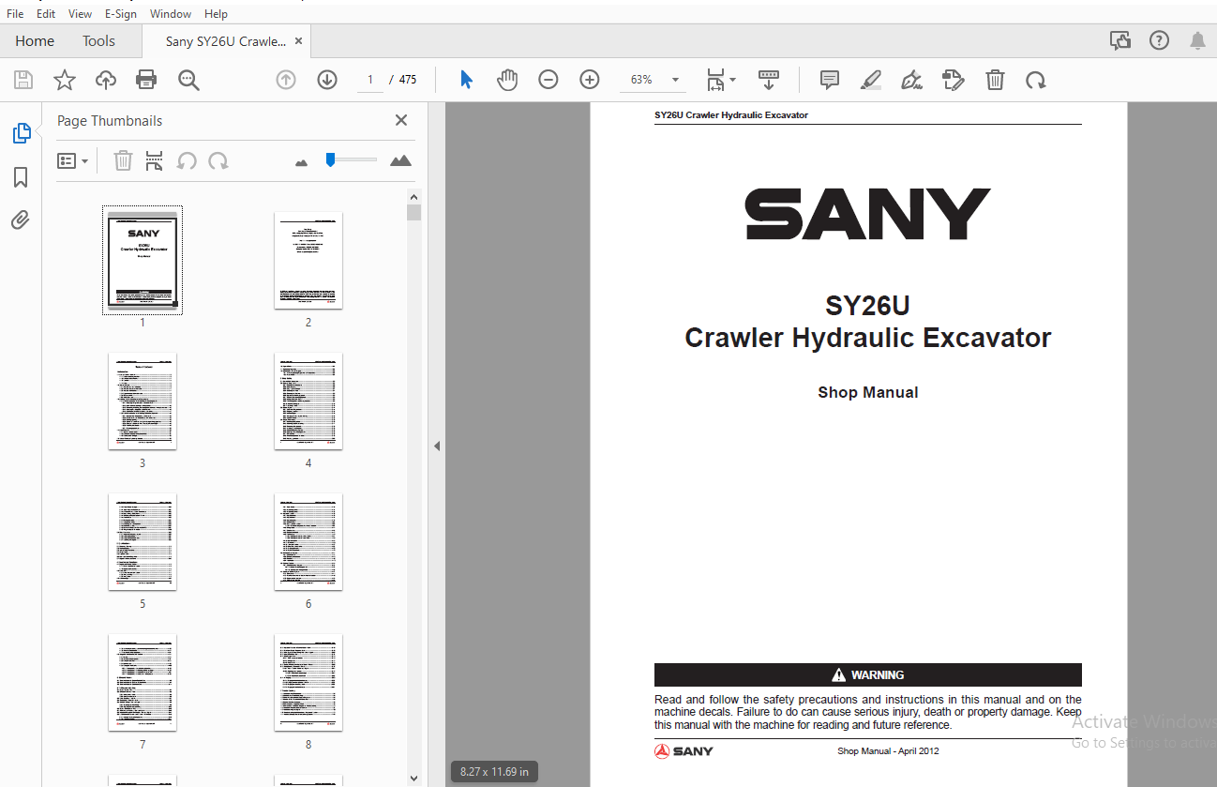Open the Window menu
Viewport: 1217px width, 787px height.
click(171, 14)
